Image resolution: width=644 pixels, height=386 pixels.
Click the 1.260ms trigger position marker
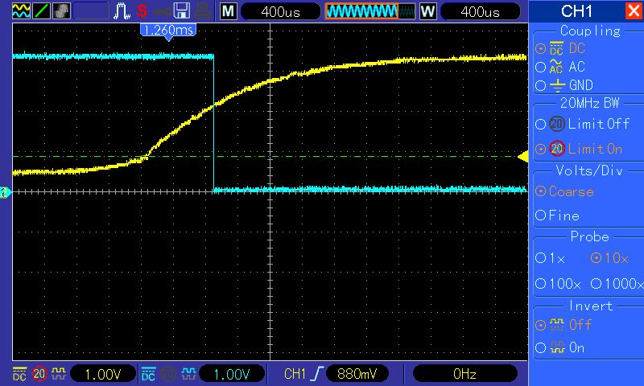point(168,31)
